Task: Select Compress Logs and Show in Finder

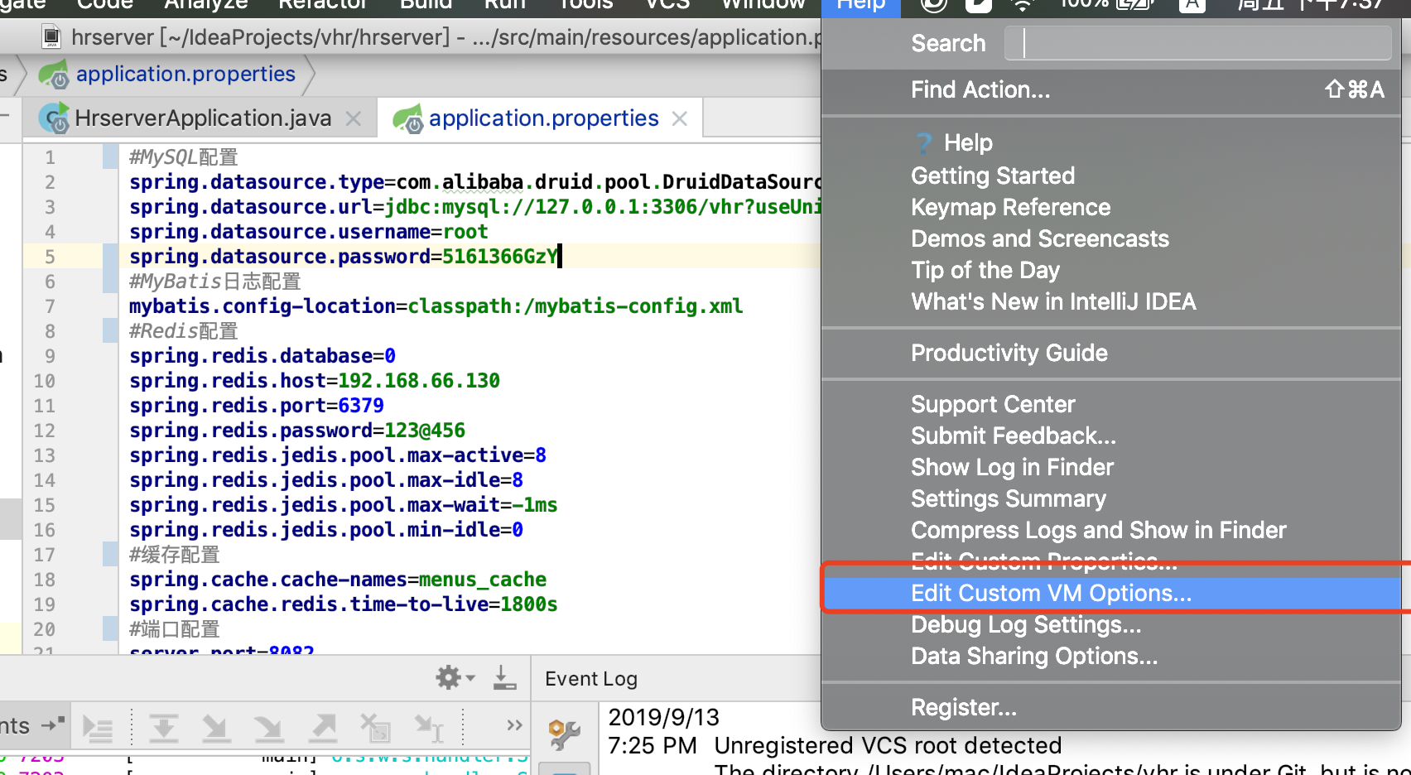Action: (1111, 530)
